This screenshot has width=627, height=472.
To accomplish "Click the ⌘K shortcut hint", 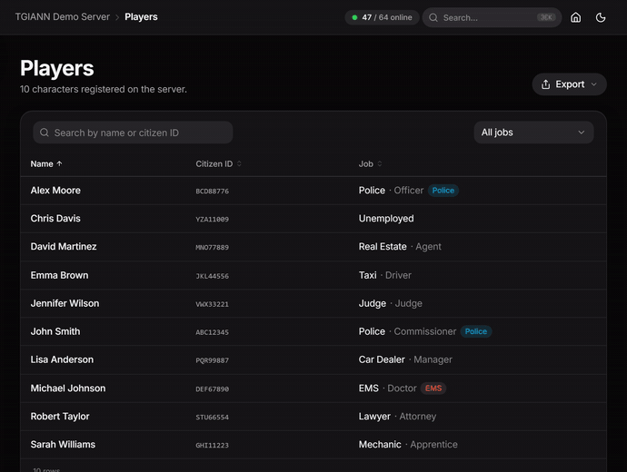I will (546, 17).
